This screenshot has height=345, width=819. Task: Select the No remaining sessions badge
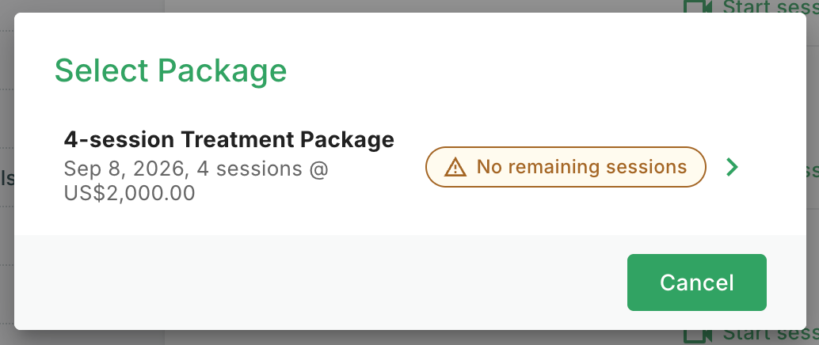coord(566,167)
